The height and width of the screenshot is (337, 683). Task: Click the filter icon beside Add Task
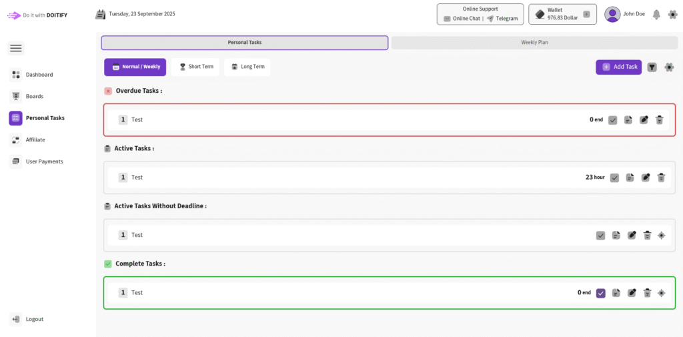652,67
